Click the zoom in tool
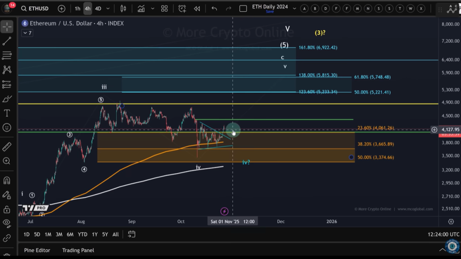 pos(7,161)
